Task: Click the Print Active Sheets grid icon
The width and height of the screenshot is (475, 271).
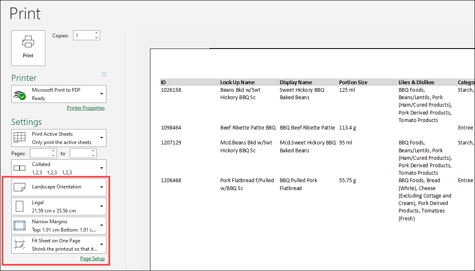Action: click(20, 138)
